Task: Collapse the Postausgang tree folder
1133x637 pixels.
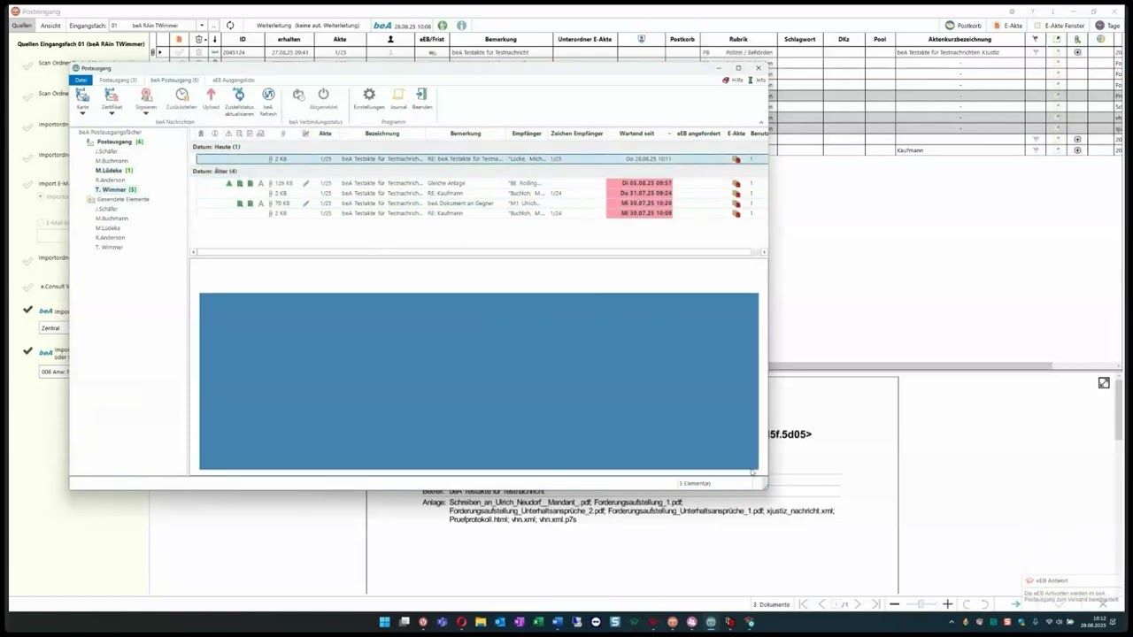Action: point(90,142)
